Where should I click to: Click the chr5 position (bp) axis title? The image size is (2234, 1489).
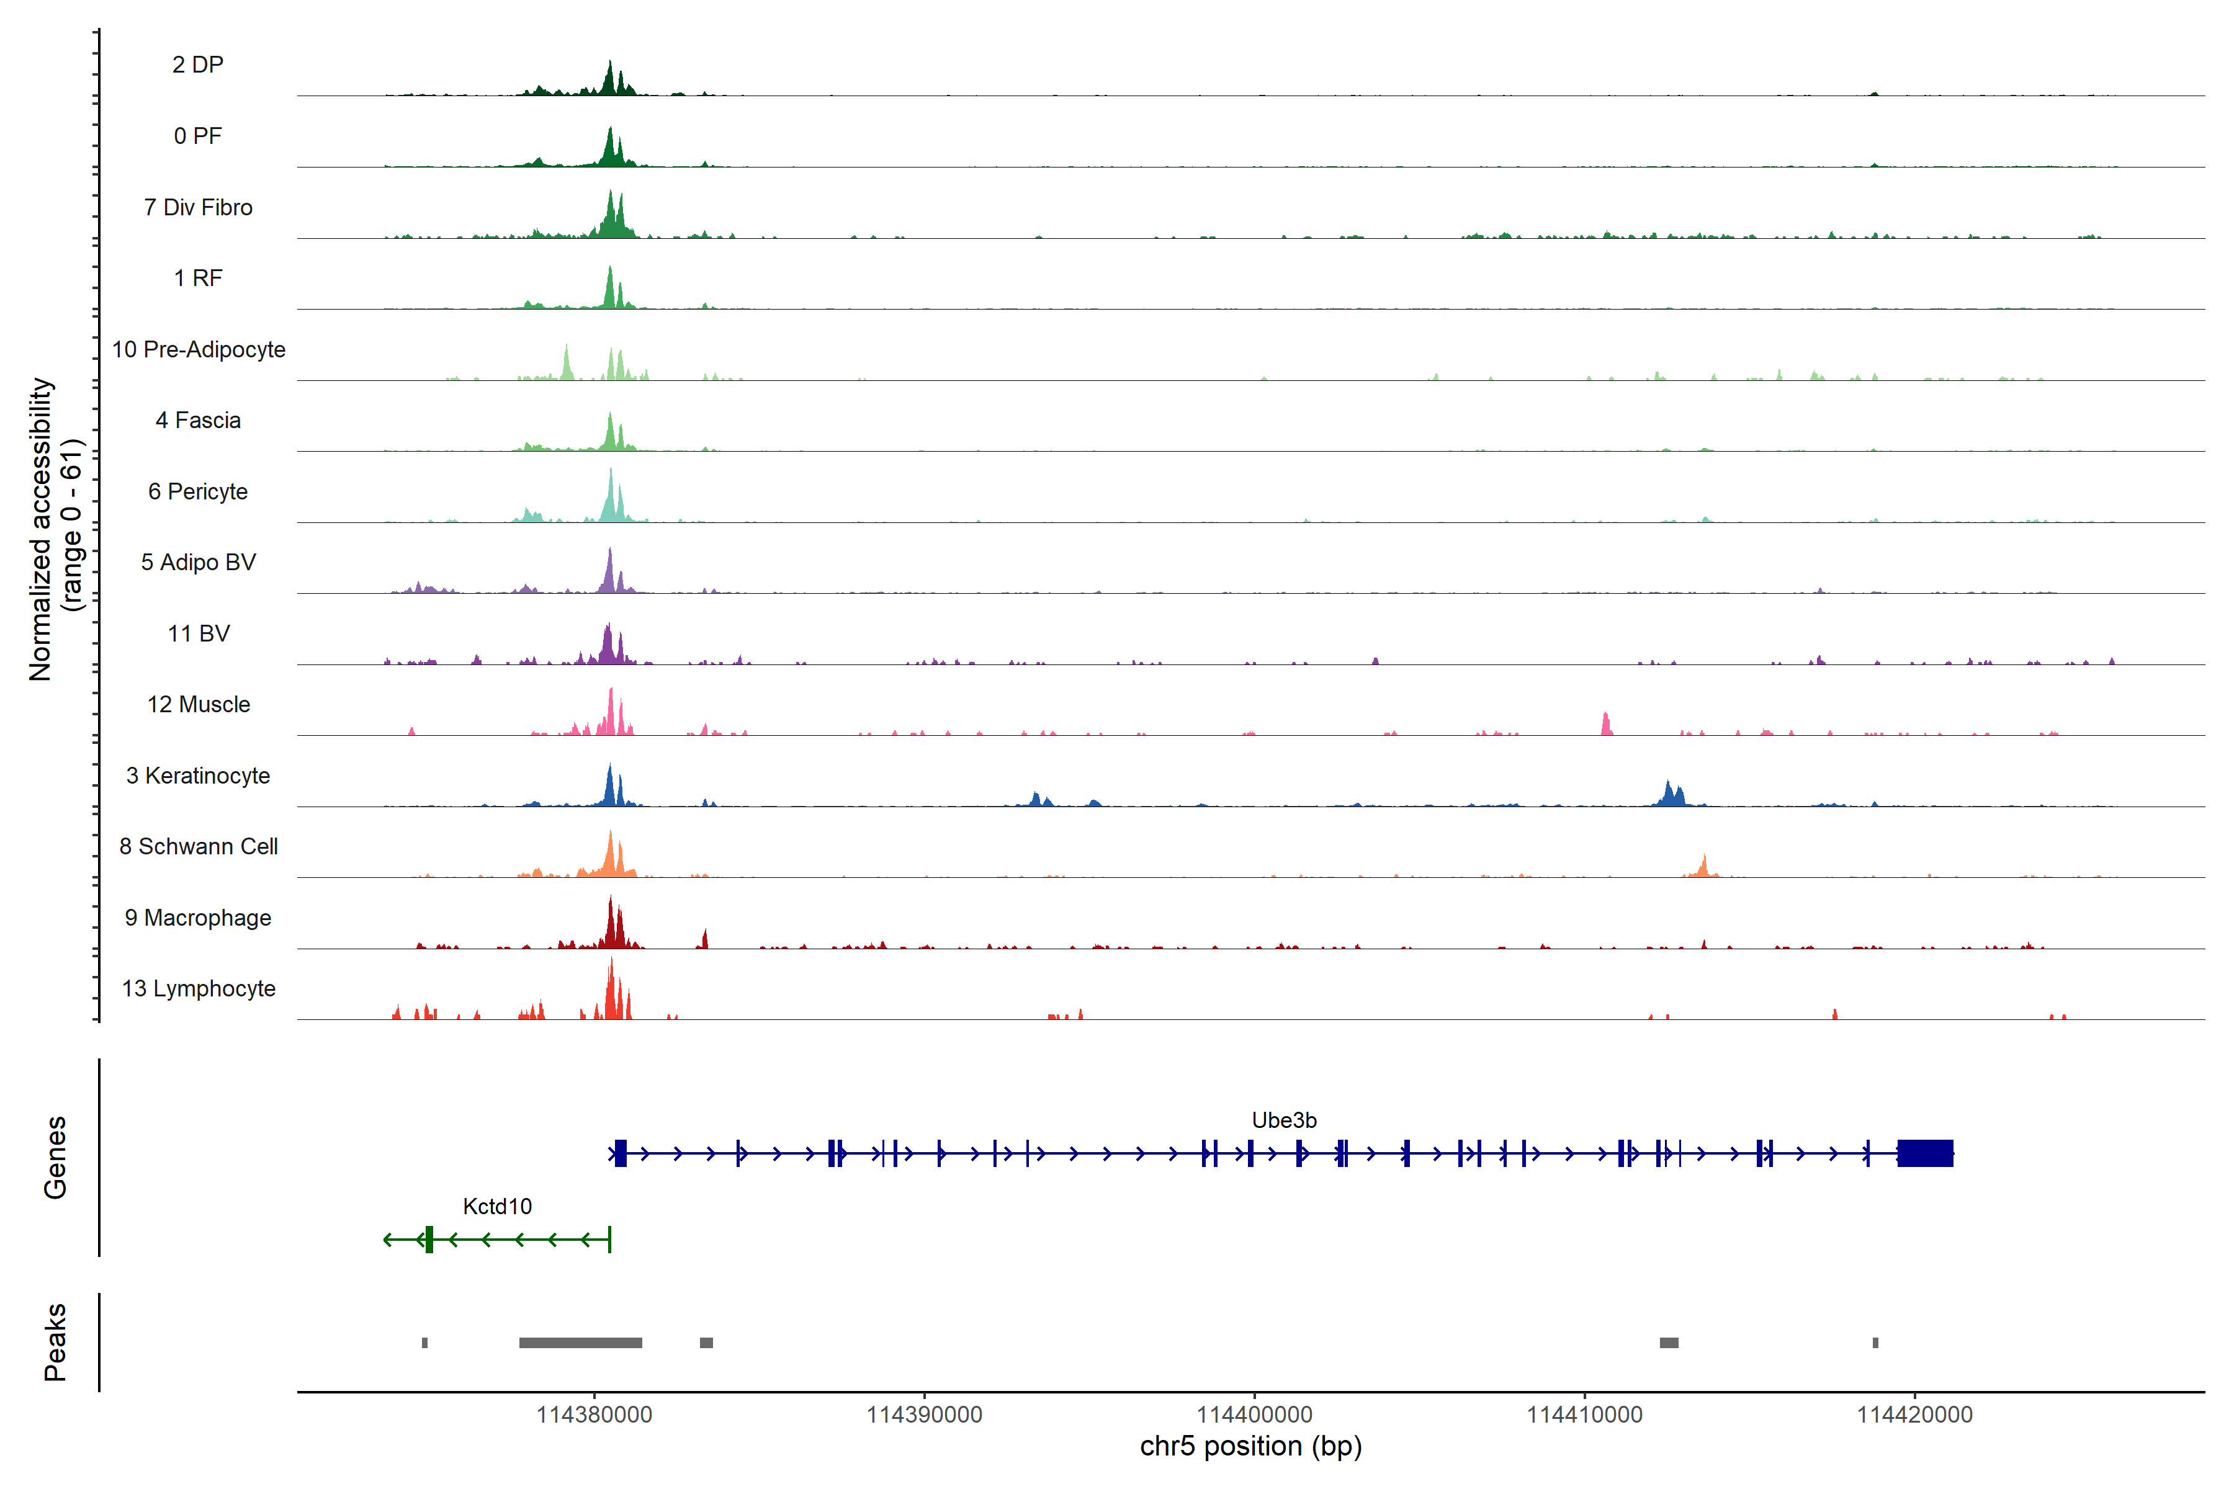[x=1250, y=1446]
